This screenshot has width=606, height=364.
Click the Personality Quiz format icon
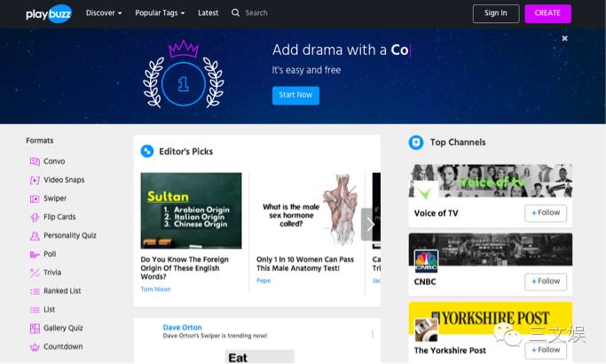point(35,236)
